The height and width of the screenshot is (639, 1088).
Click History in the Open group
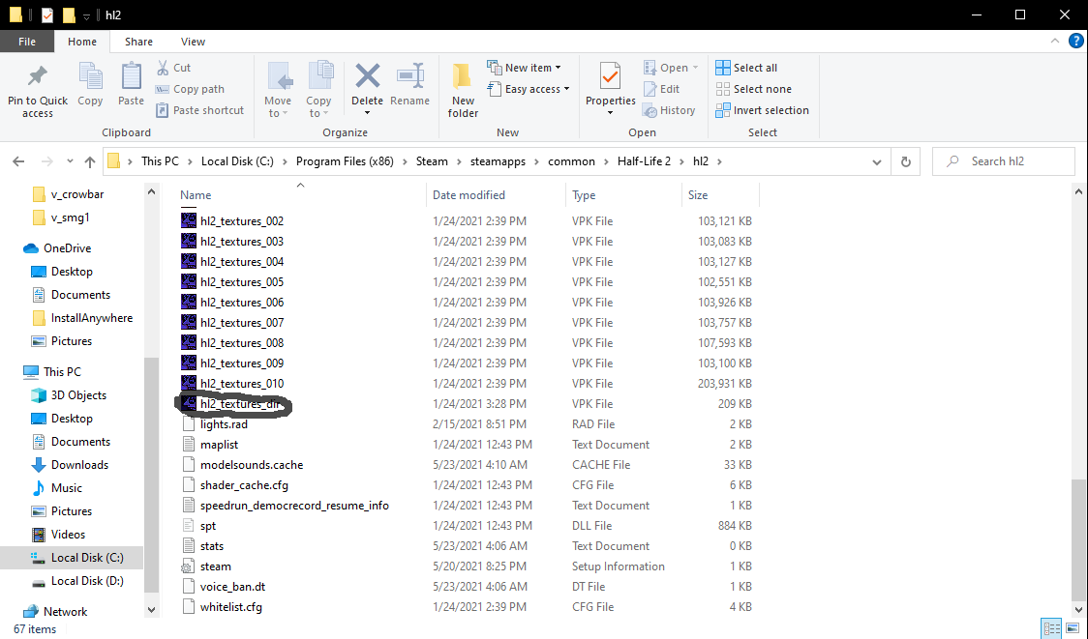click(x=669, y=110)
